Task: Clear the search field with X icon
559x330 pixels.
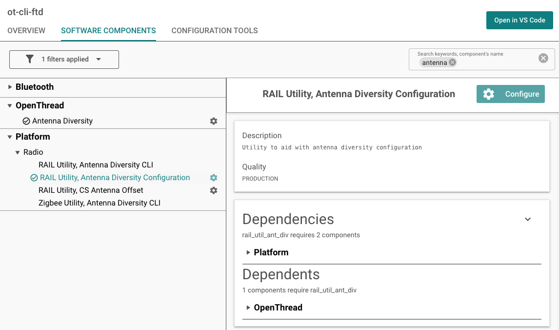Action: tap(543, 59)
